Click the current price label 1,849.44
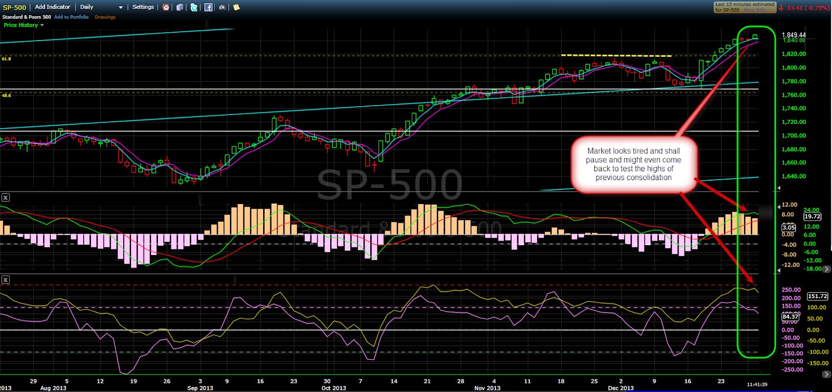Image resolution: width=832 pixels, height=392 pixels. 794,35
